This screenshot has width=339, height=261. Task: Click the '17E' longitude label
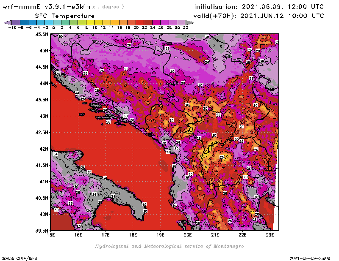tap(106, 235)
